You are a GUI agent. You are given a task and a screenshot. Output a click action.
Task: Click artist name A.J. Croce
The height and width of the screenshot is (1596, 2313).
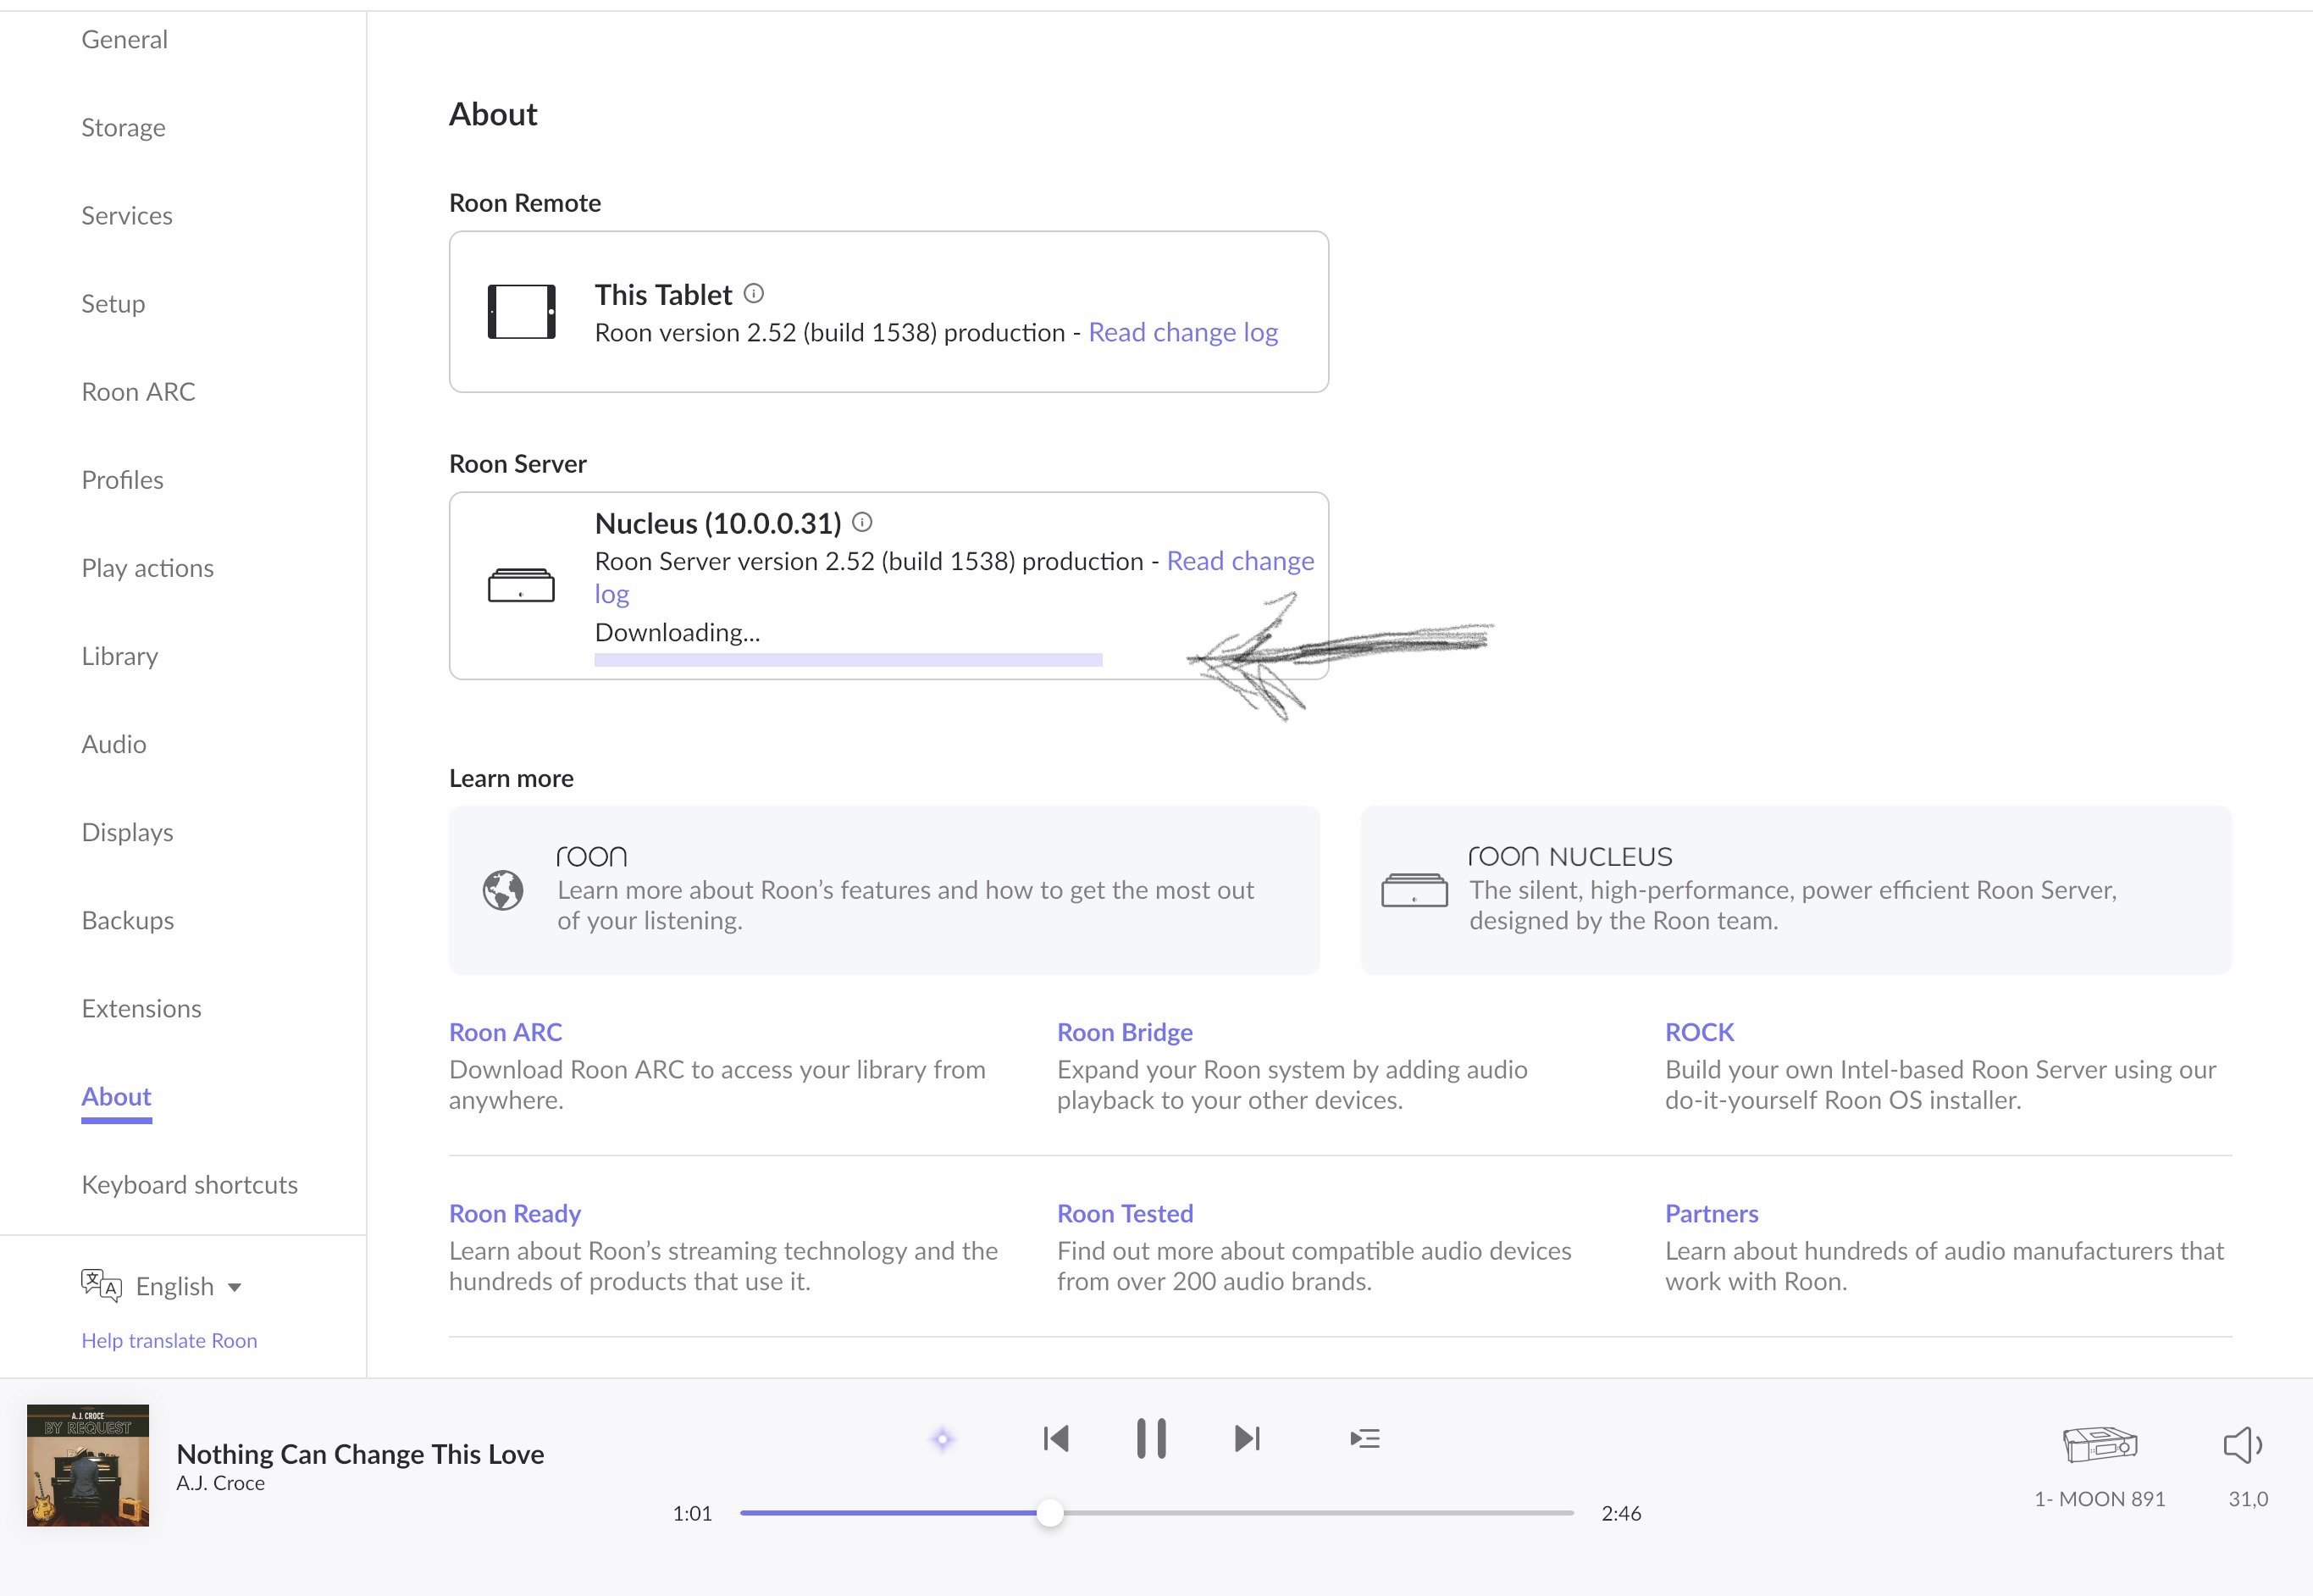tap(221, 1483)
